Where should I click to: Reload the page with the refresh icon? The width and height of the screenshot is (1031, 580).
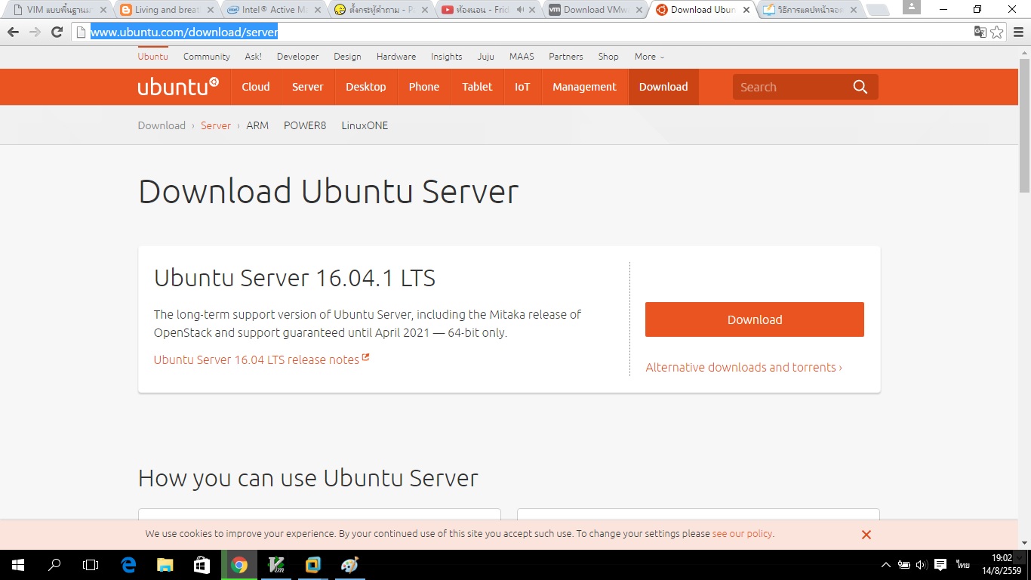click(x=57, y=32)
